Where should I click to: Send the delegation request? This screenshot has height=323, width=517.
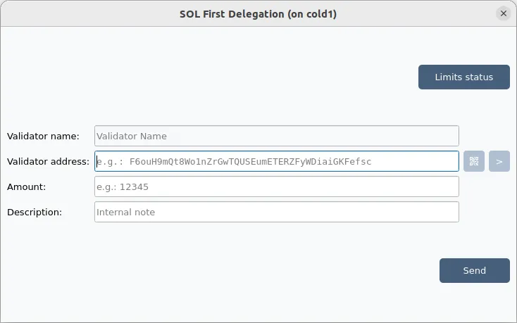point(475,271)
